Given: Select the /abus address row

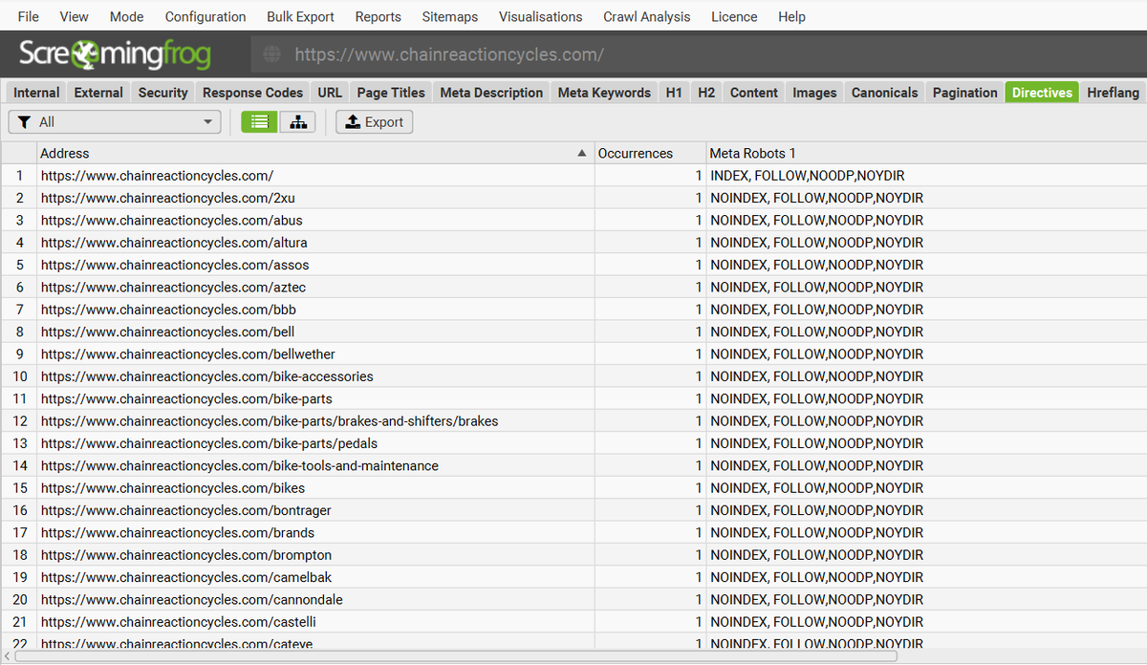Looking at the screenshot, I should (573, 220).
